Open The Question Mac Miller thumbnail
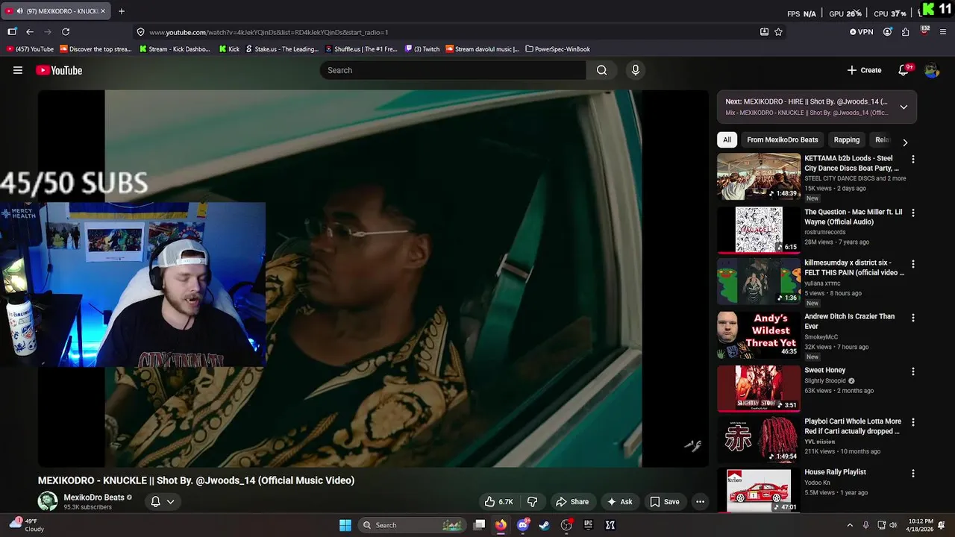 (759, 230)
